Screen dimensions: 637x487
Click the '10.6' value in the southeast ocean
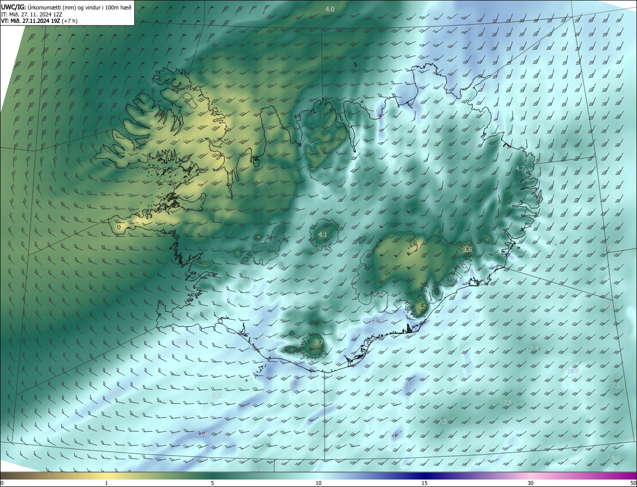click(x=573, y=371)
